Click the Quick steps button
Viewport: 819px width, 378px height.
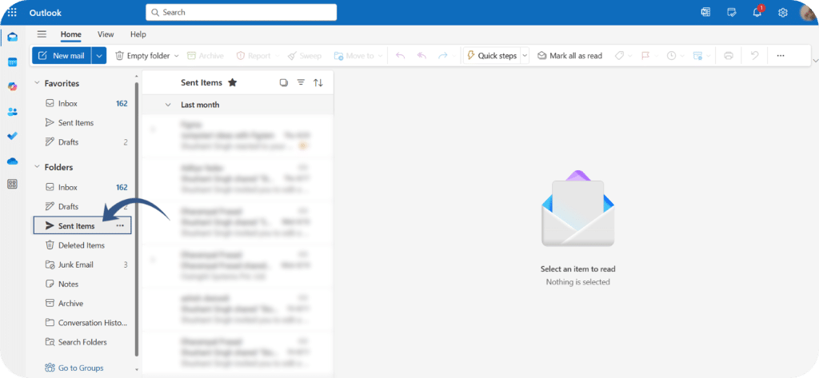492,56
